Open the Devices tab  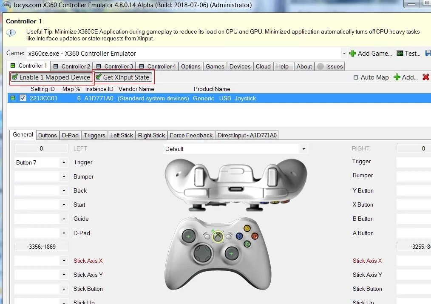(x=240, y=66)
